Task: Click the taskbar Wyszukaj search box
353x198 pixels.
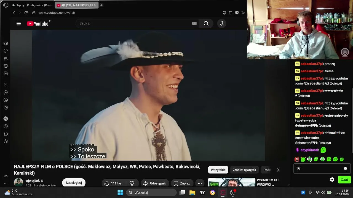Action: (151, 193)
